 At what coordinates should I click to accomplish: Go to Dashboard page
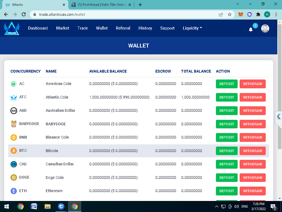click(38, 28)
